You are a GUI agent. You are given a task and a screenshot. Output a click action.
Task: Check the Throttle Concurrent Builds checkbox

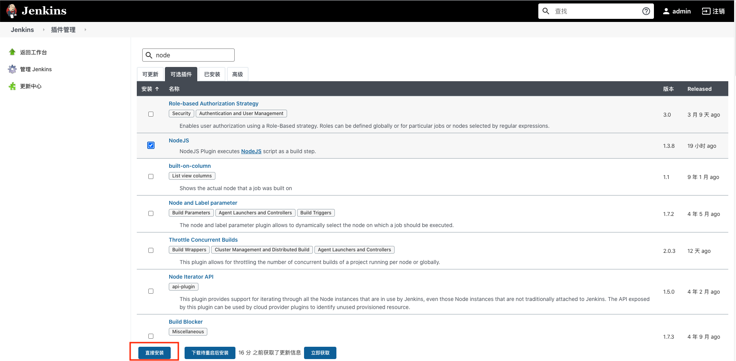(151, 250)
